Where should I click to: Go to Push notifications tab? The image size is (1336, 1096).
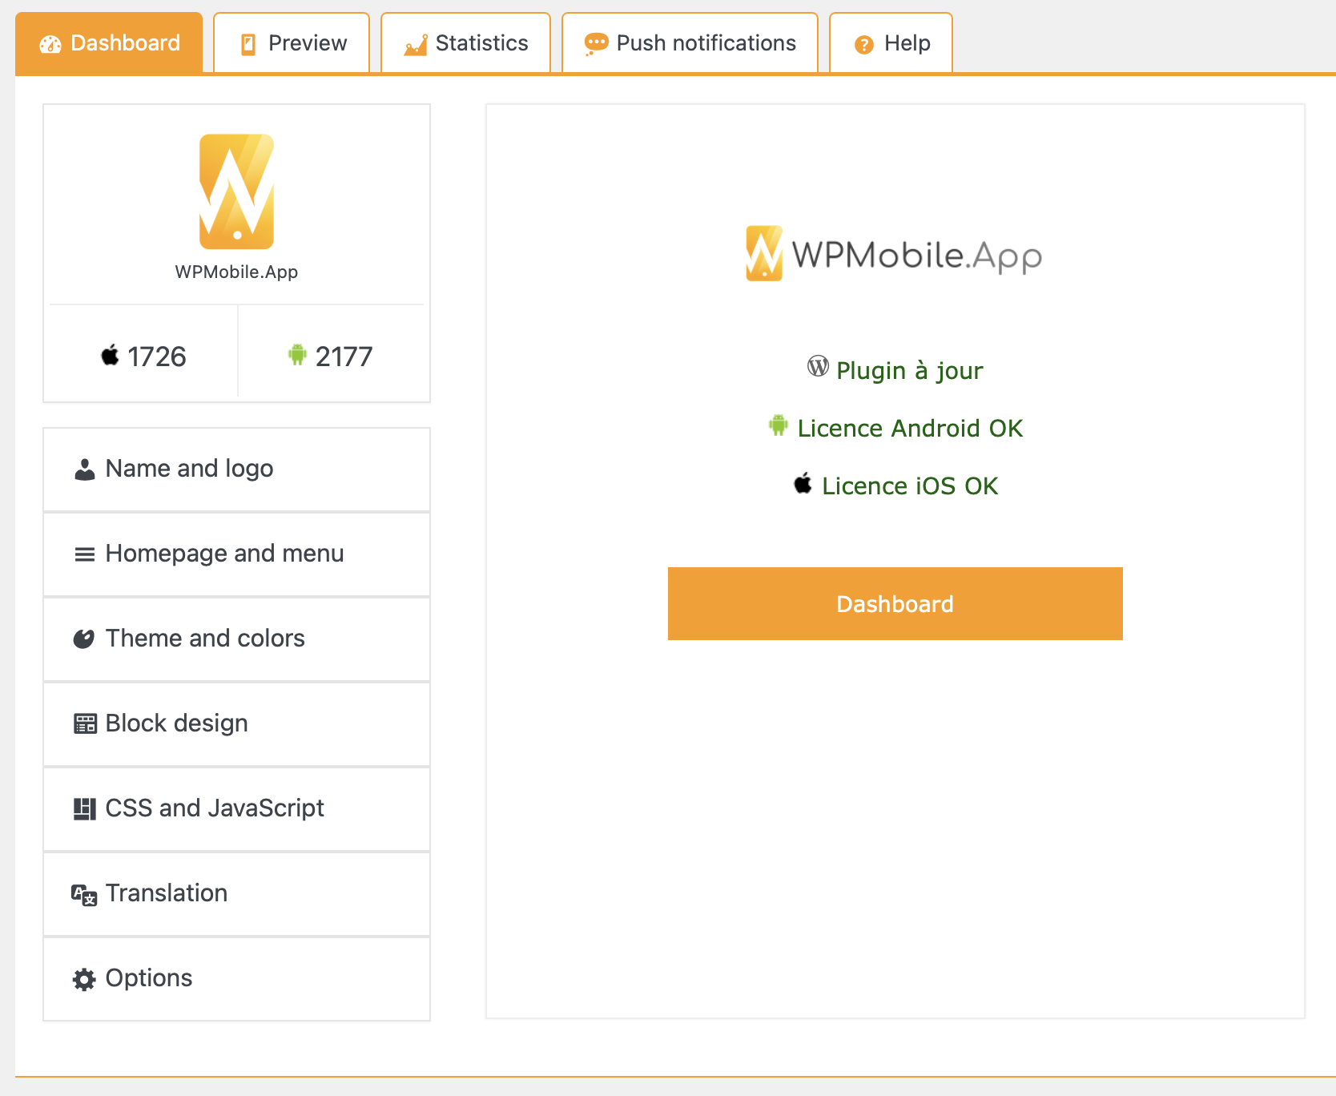click(x=690, y=43)
